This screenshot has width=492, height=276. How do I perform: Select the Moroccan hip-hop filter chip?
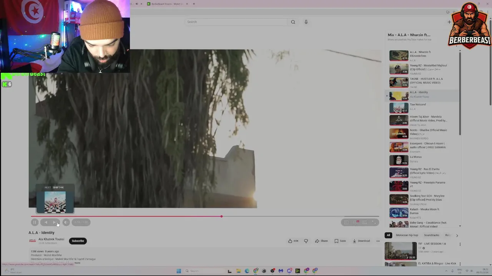[407, 235]
